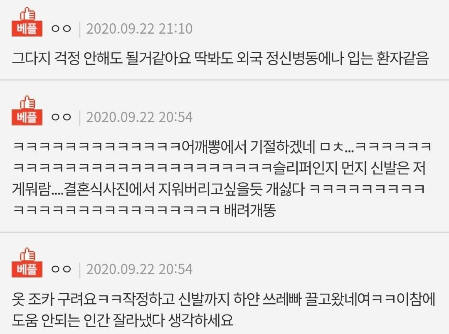Viewport: 449px width, 334px height.
Task: Click the text 도움 안되는 인간 잘라냈다 생각하세요
Action: 123,320
